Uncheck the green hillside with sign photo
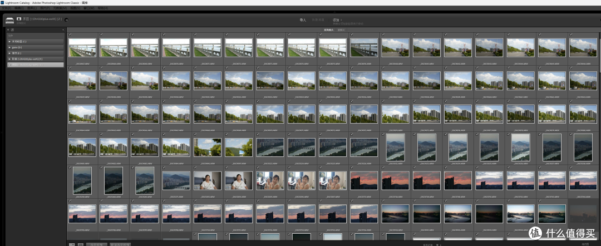 pyautogui.click(x=226, y=135)
